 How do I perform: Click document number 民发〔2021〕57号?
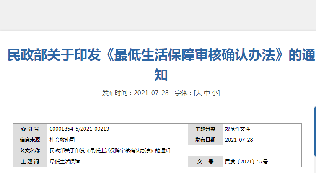tap(246, 162)
